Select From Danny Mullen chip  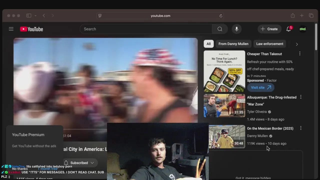click(x=233, y=44)
